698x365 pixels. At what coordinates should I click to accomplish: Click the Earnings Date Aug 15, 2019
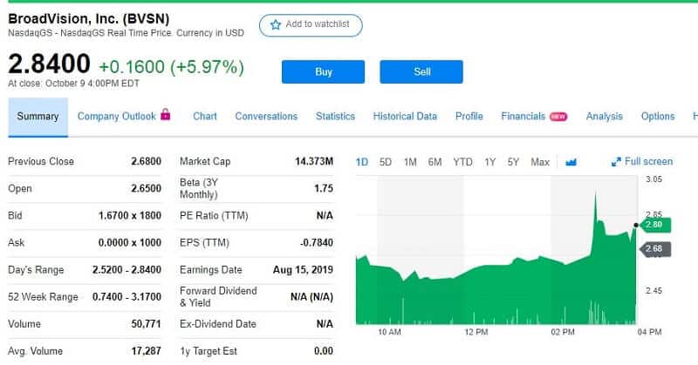coord(303,270)
